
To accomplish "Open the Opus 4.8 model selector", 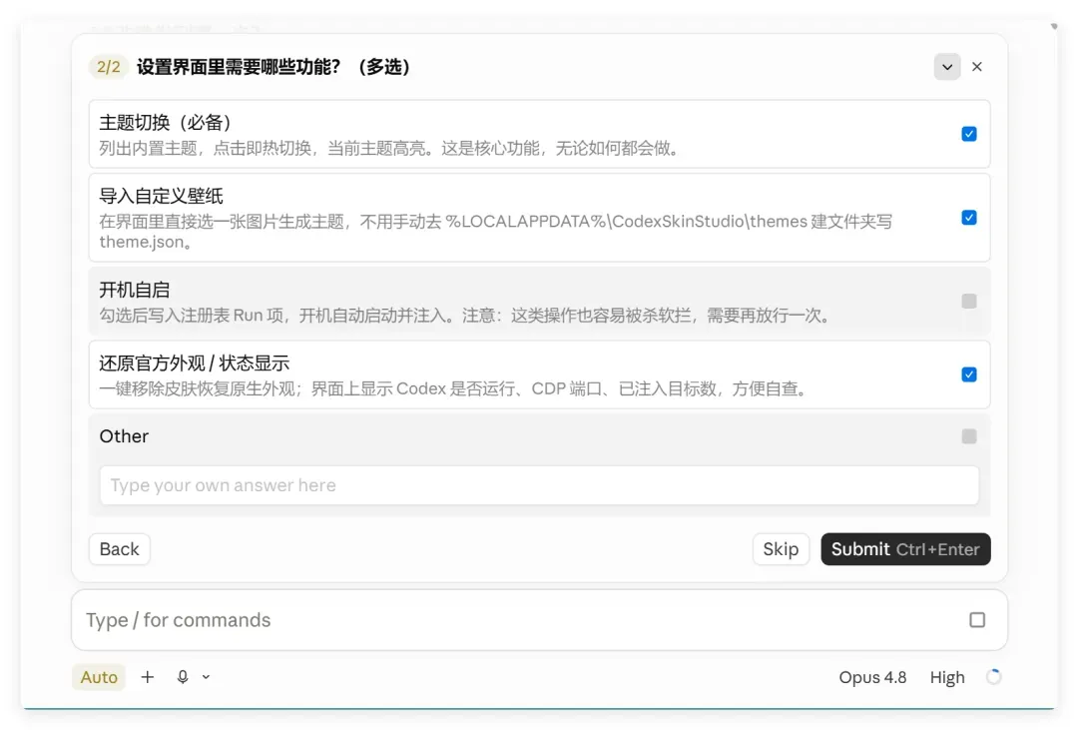I will 872,677.
